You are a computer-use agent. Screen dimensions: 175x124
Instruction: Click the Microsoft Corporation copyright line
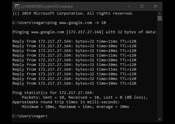73,13
